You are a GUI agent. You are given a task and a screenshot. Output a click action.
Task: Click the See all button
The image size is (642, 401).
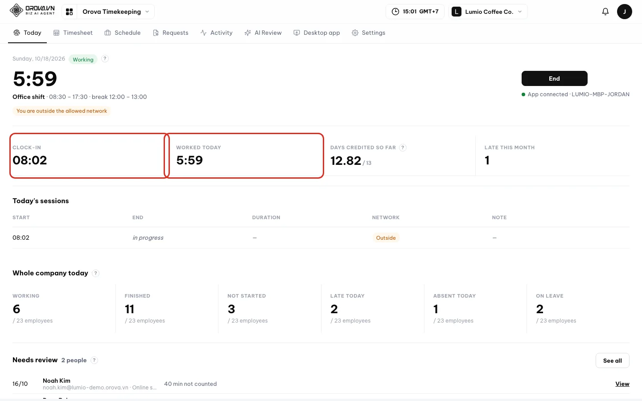click(x=612, y=360)
